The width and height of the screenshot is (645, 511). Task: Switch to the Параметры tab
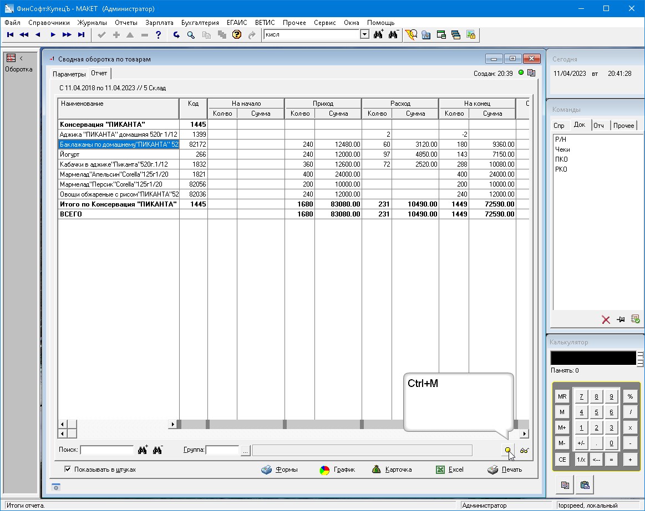point(69,74)
